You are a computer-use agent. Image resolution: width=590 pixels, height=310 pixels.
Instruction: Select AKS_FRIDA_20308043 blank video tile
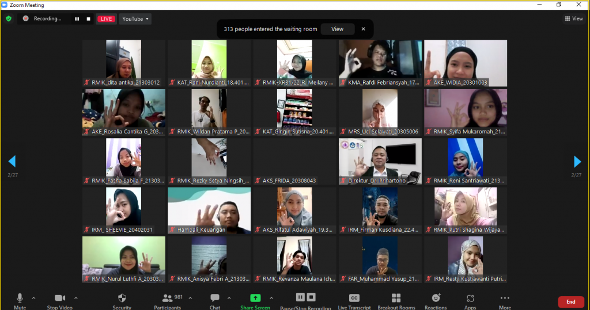[x=294, y=162]
